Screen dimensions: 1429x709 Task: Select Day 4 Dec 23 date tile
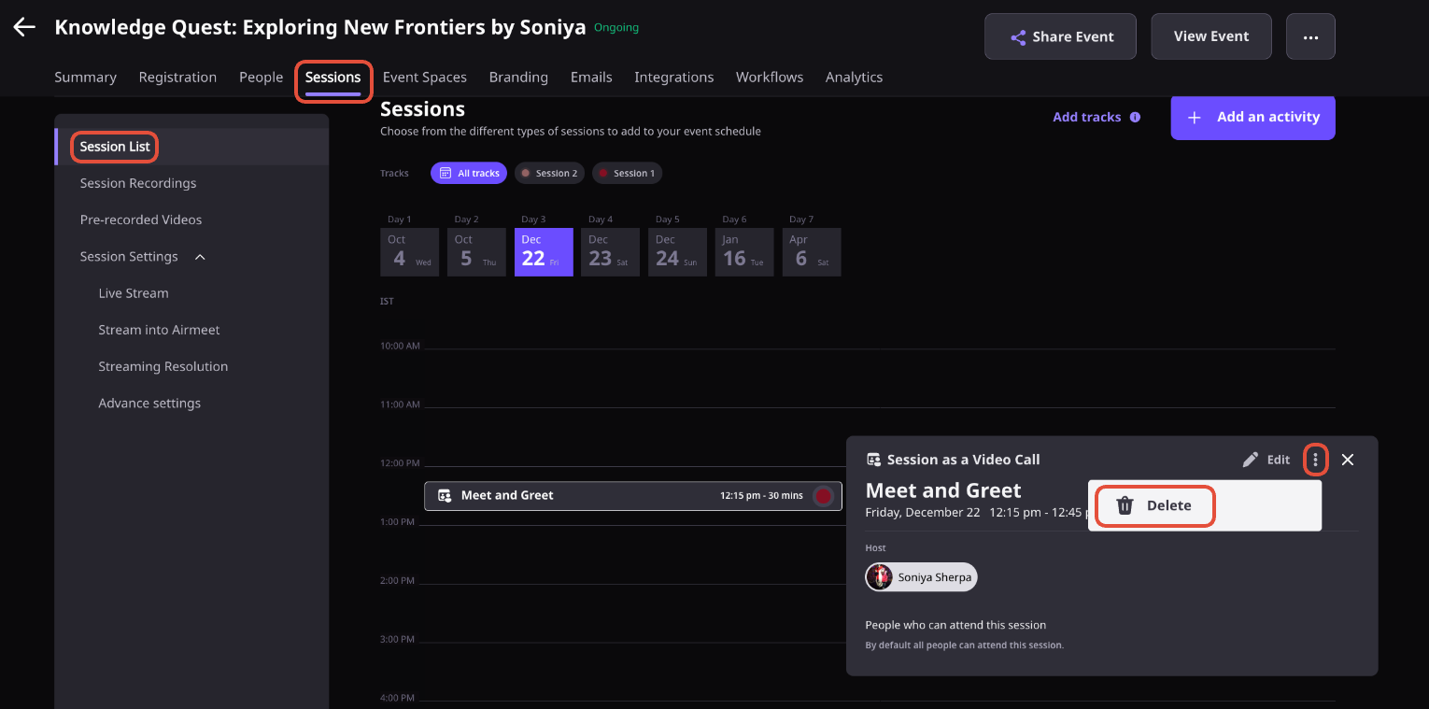pyautogui.click(x=610, y=252)
